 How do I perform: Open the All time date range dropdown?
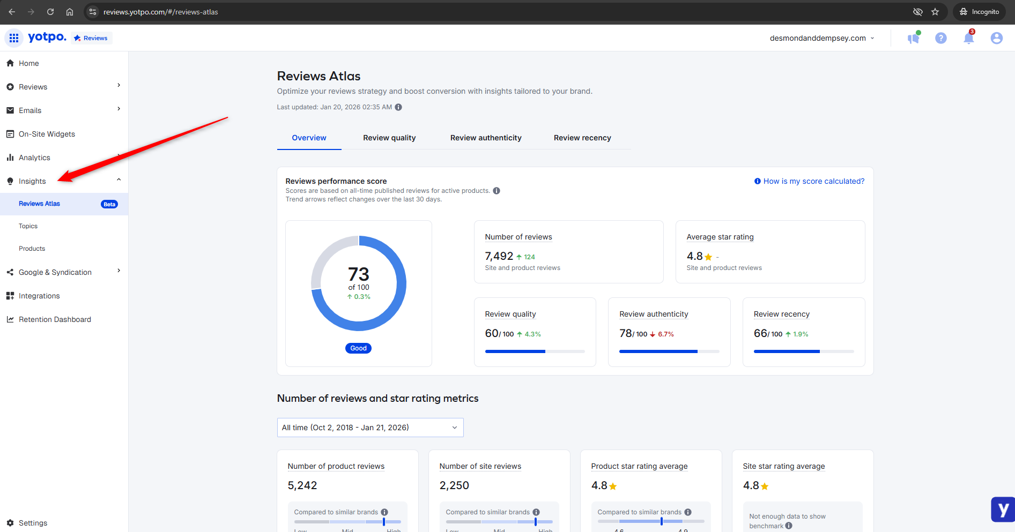pos(370,428)
